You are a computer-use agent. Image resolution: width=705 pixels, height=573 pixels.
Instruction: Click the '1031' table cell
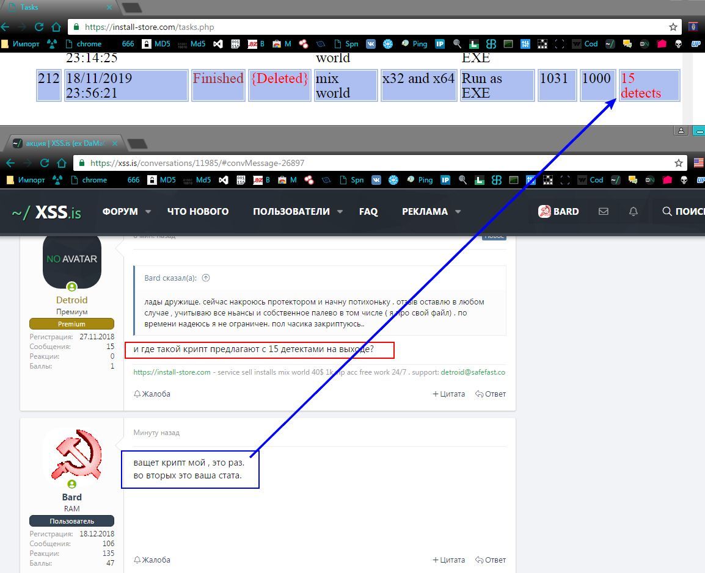557,85
